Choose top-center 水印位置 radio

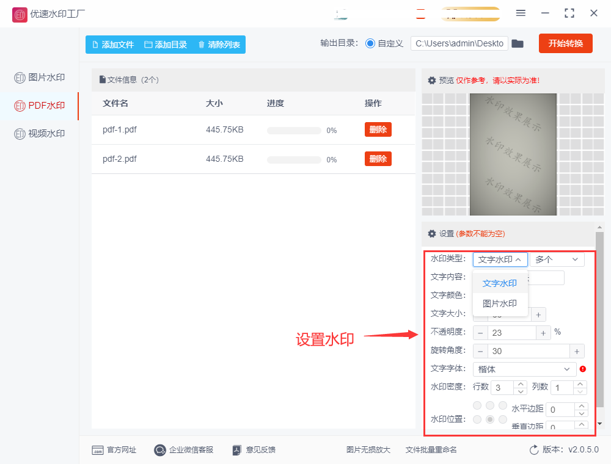[x=490, y=405]
